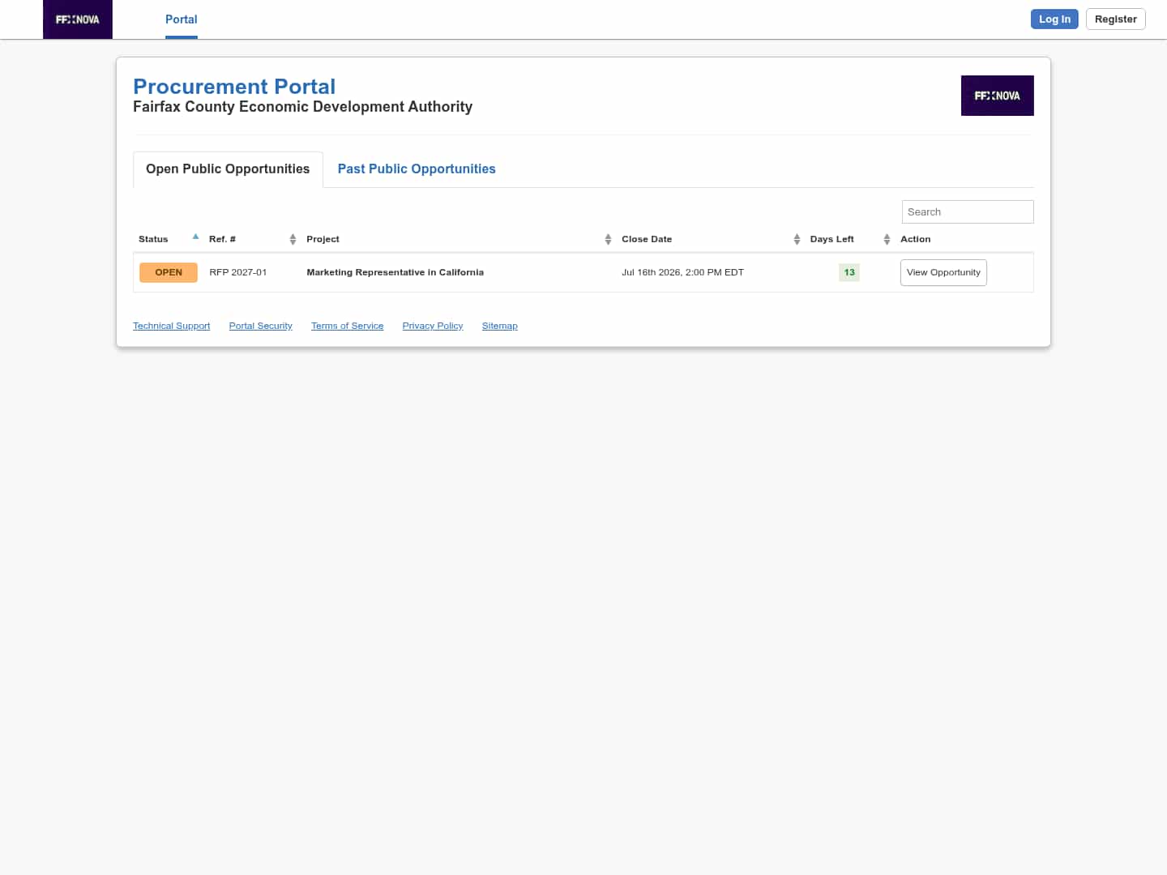Click the 13 days left badge
1167x875 pixels.
[849, 272]
